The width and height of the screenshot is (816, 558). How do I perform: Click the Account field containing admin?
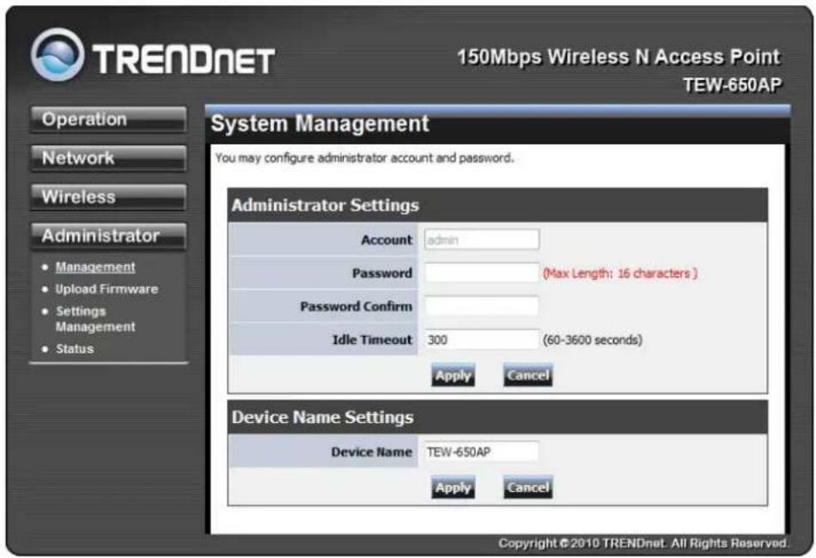[x=481, y=240]
